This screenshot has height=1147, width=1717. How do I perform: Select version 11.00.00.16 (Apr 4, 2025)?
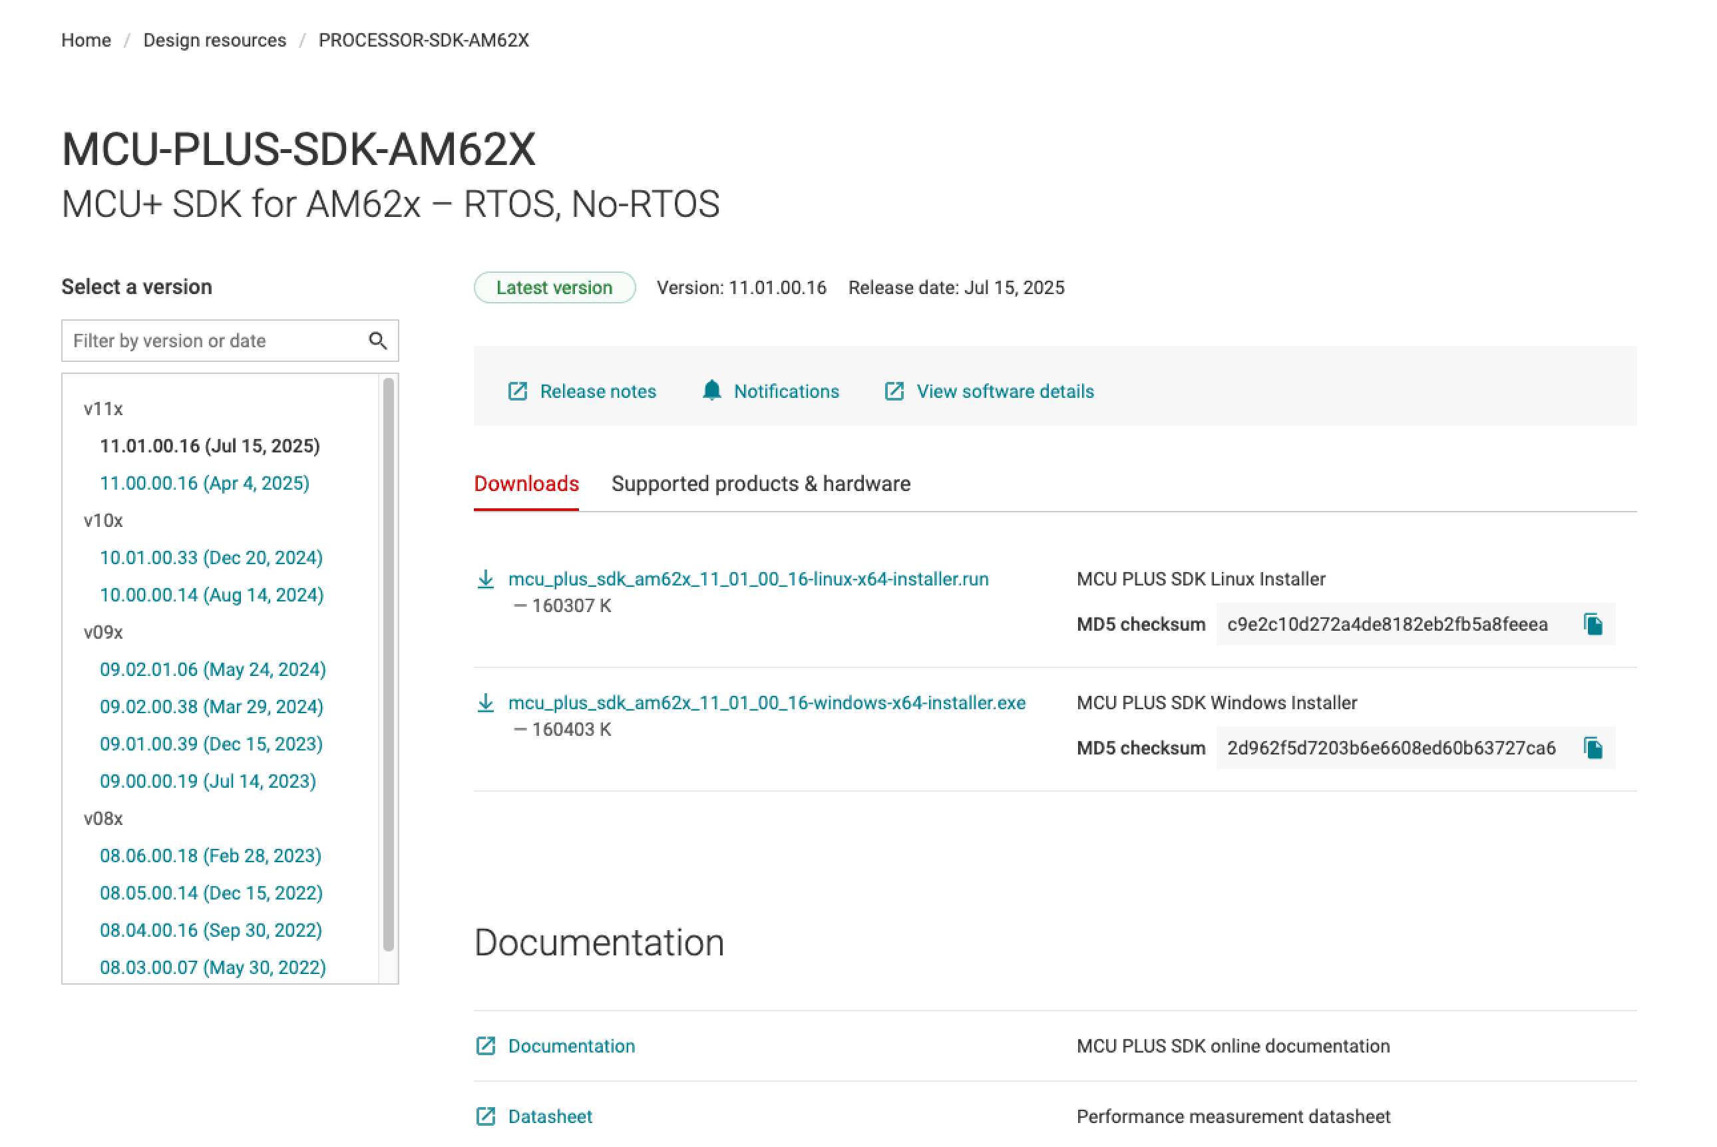pos(204,483)
